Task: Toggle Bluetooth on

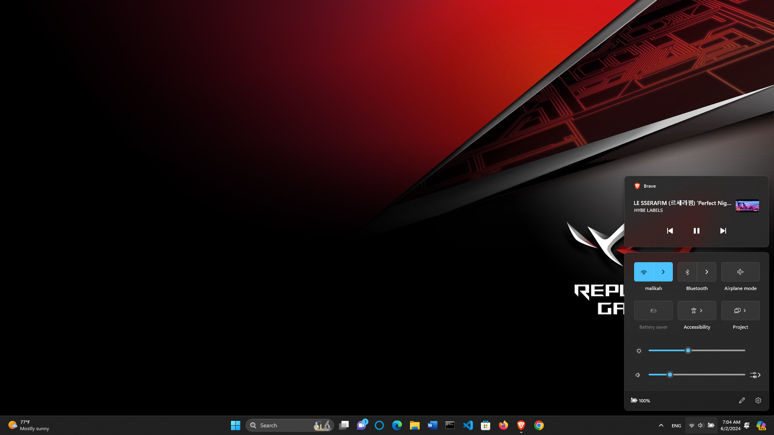Action: coord(687,272)
